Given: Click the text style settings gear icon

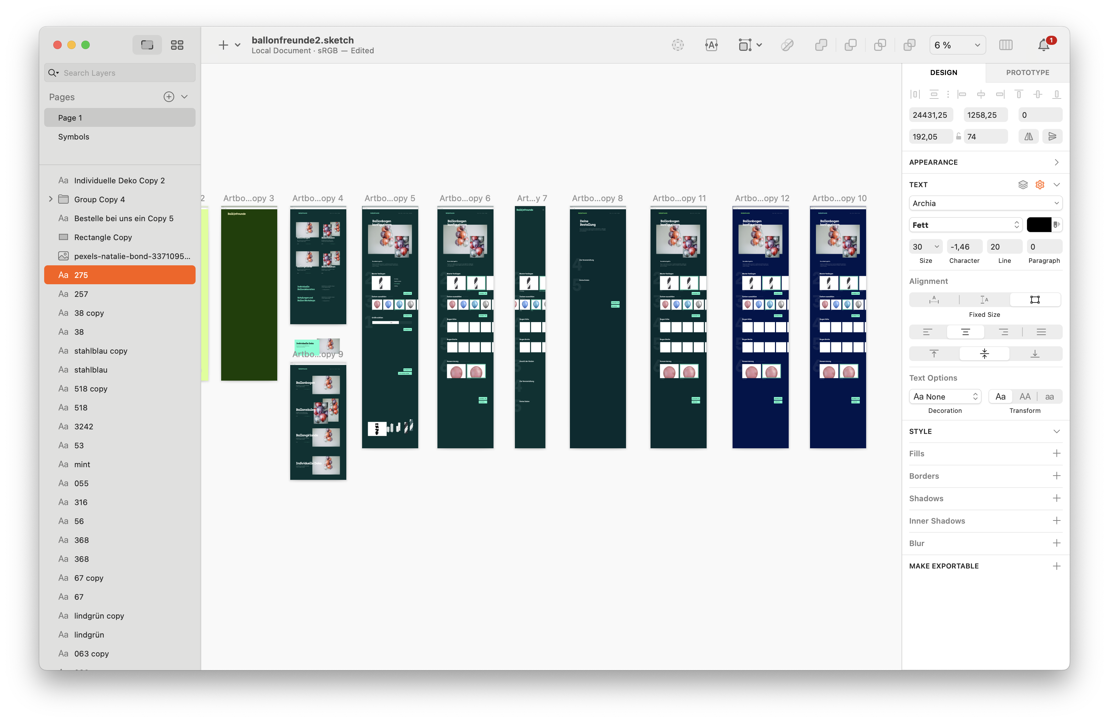Looking at the screenshot, I should [1040, 184].
